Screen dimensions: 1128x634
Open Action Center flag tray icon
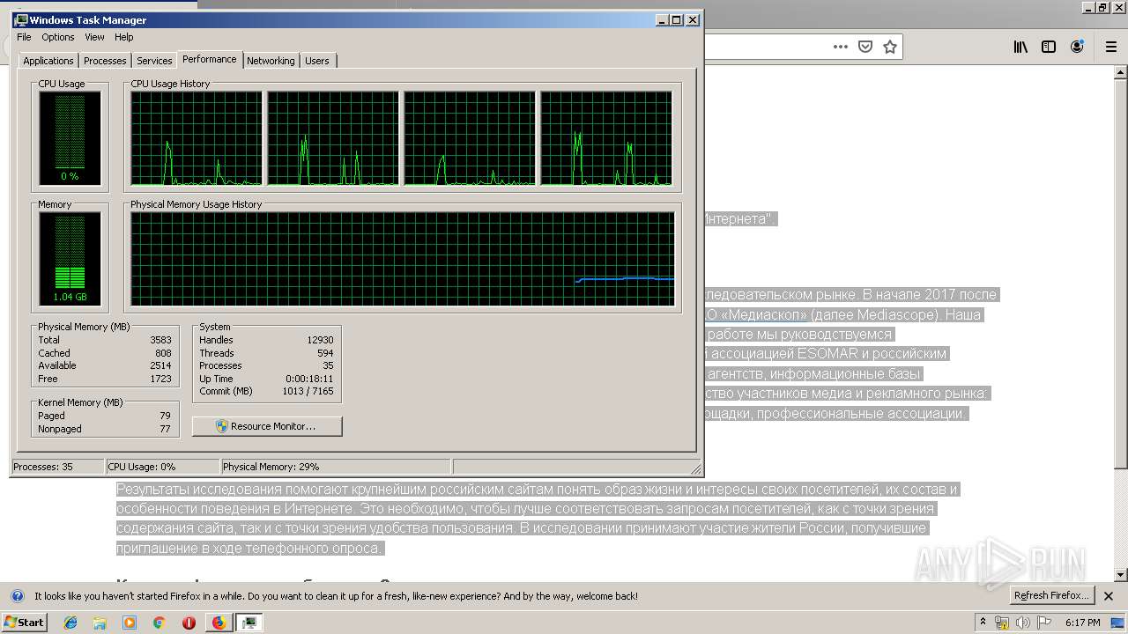pos(1043,623)
